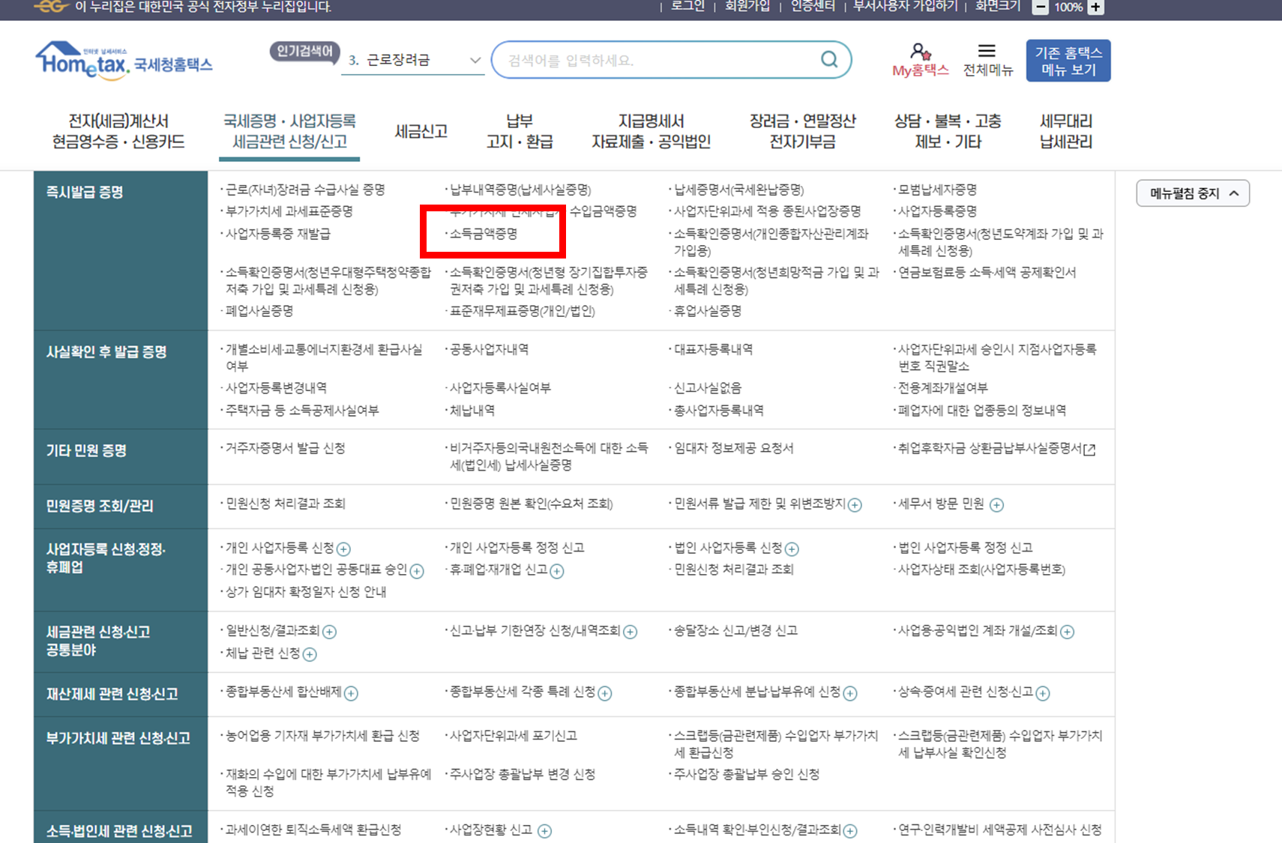The width and height of the screenshot is (1282, 843).
Task: Open My홈택스 via the person icon
Action: [x=921, y=54]
